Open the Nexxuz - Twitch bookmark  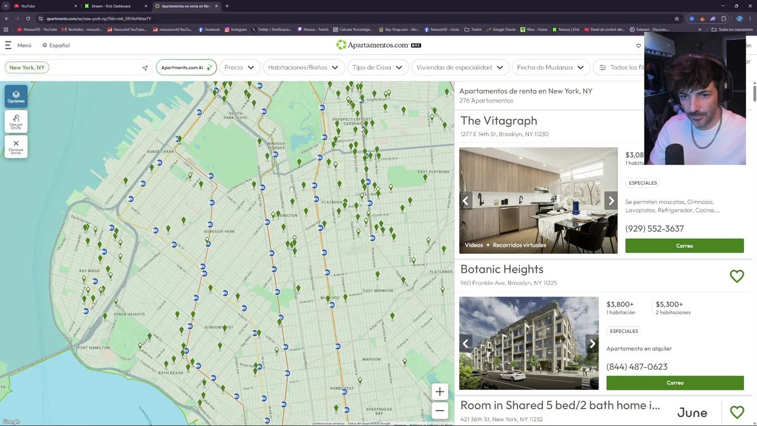click(x=313, y=30)
